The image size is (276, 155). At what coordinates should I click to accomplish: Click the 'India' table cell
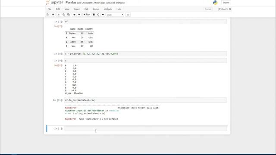coord(91,34)
